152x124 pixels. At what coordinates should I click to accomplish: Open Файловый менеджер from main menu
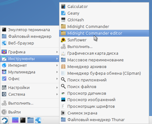point(30,36)
